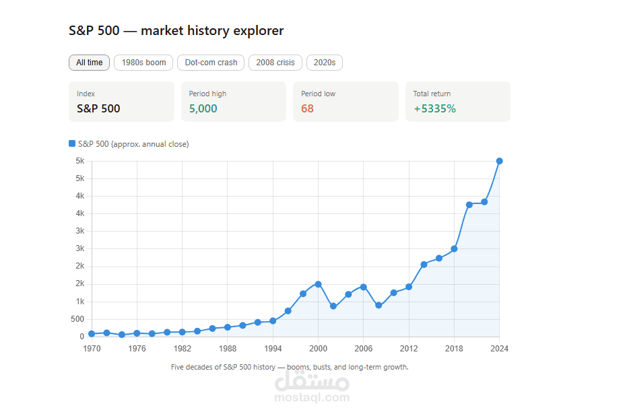The width and height of the screenshot is (625, 412).
Task: Click the 2024 data point at chart peak
Action: coord(500,161)
